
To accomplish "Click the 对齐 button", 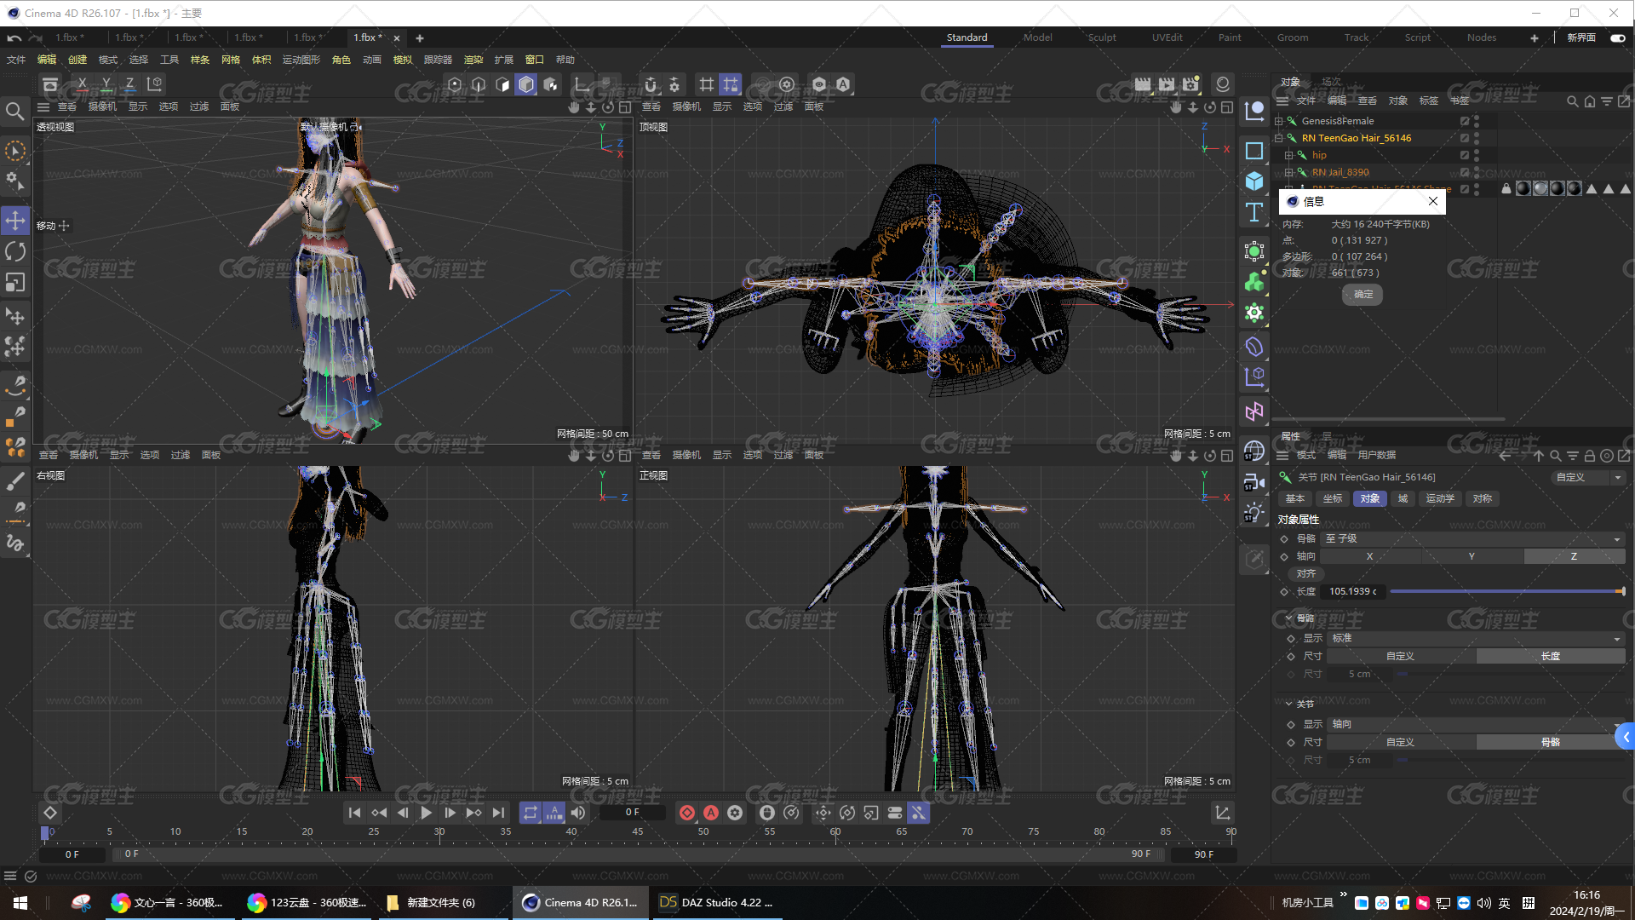I will pyautogui.click(x=1306, y=573).
